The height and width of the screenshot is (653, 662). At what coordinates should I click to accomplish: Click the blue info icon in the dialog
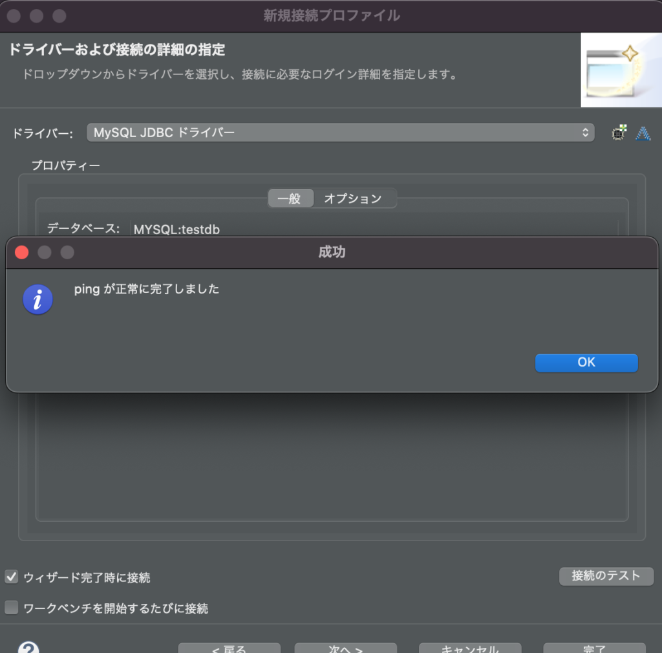38,299
